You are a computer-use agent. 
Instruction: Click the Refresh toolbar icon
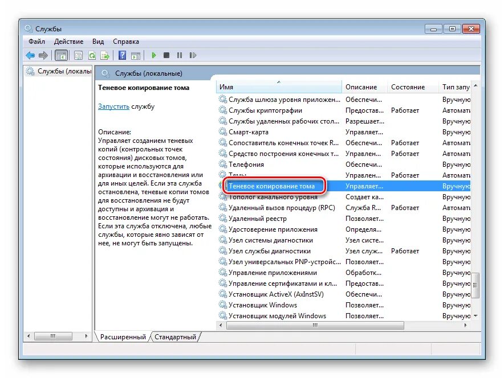92,56
